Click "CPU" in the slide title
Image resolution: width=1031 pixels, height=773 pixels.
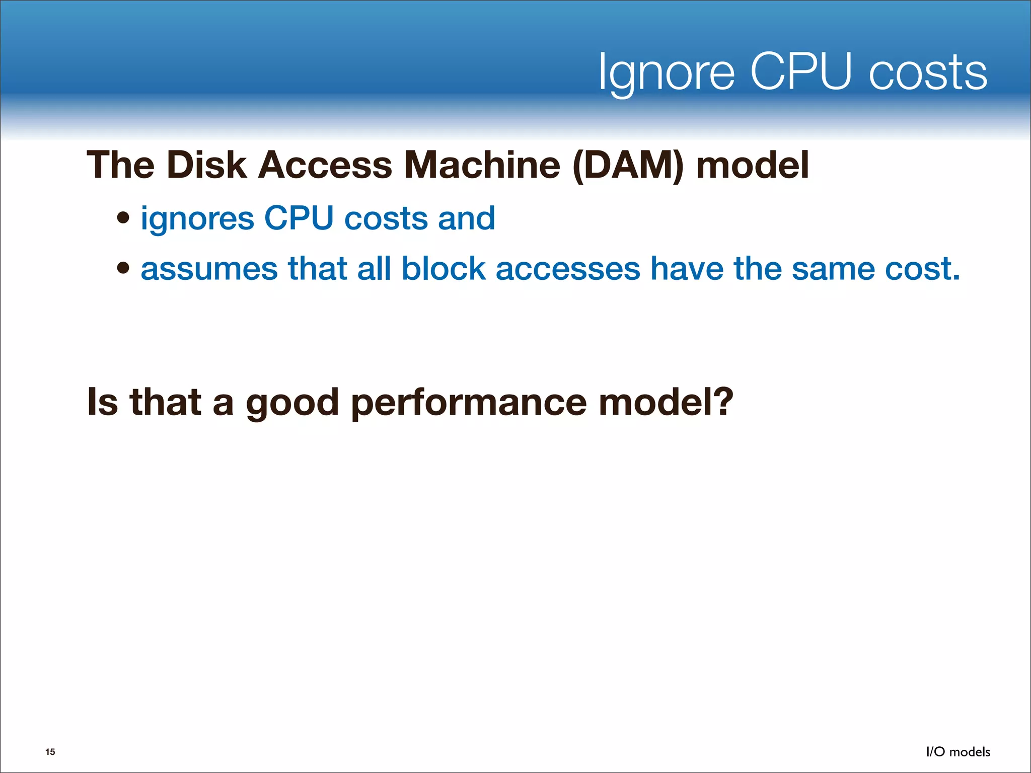[801, 73]
